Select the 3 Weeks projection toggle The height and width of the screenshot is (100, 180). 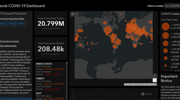pyautogui.click(x=20, y=24)
